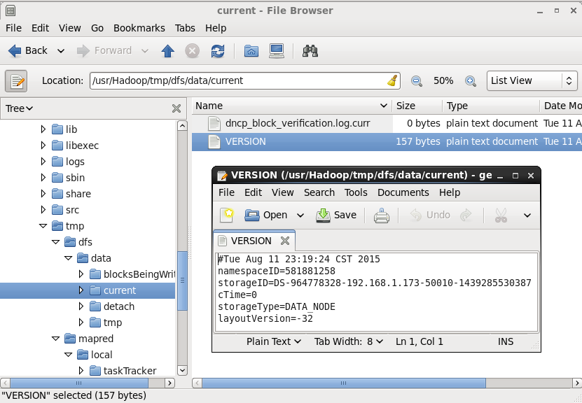This screenshot has height=403, width=582.
Task: Select the local folder in tree
Action: (102, 355)
